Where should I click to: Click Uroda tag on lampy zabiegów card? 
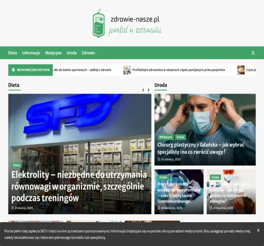215,177
